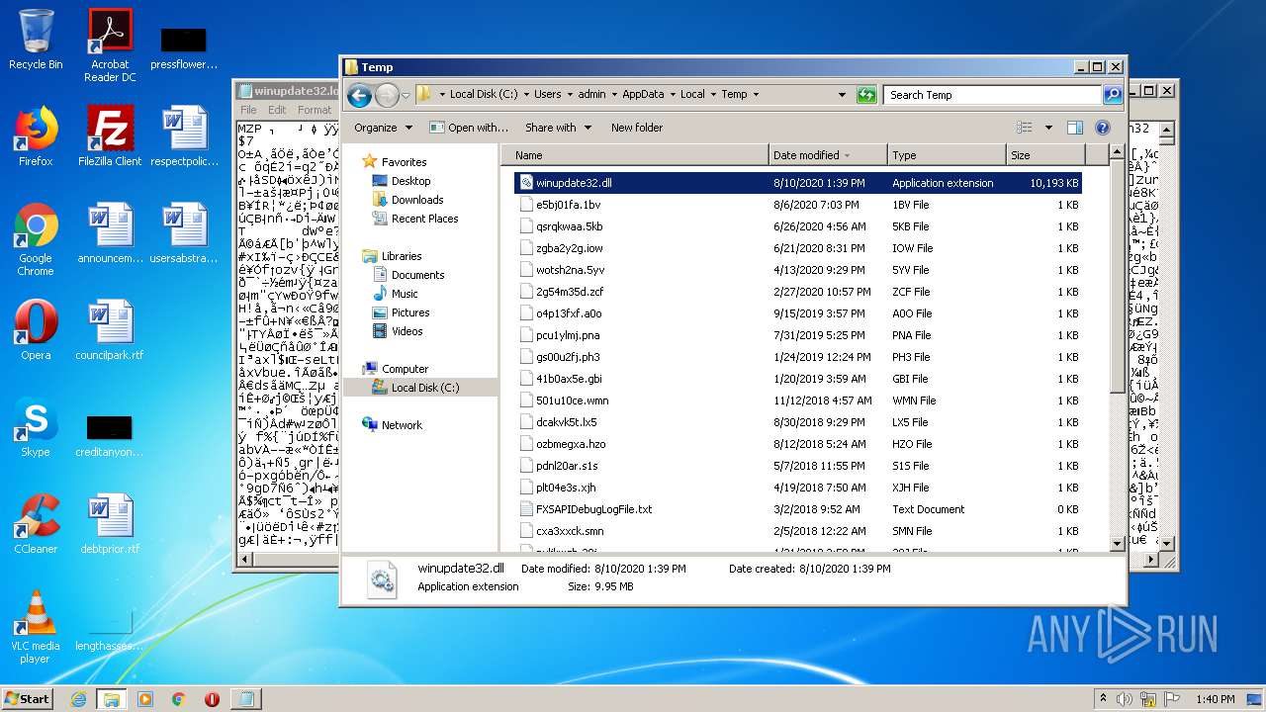
Task: Select Desktop under Favorites
Action: point(410,181)
